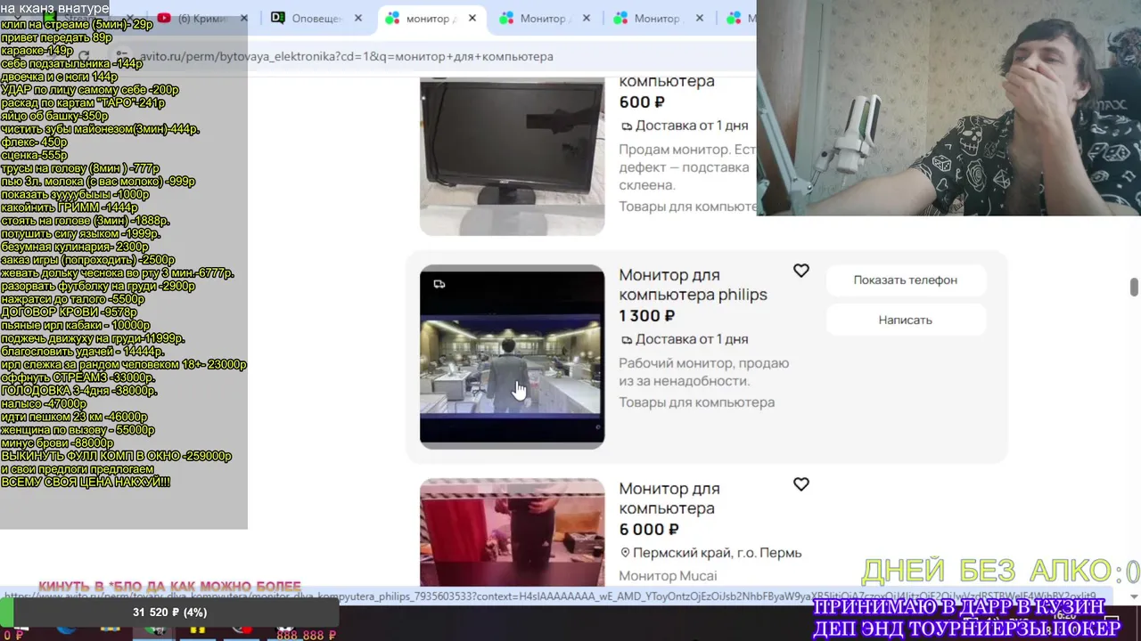
Task: Click "Пермский край, г.о. Пермь" location text
Action: 717,553
